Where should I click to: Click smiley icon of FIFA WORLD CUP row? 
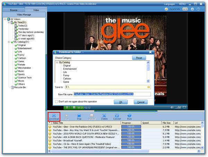(x=50, y=133)
